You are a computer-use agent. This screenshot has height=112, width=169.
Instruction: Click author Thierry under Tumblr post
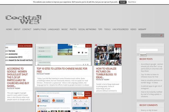106,80
